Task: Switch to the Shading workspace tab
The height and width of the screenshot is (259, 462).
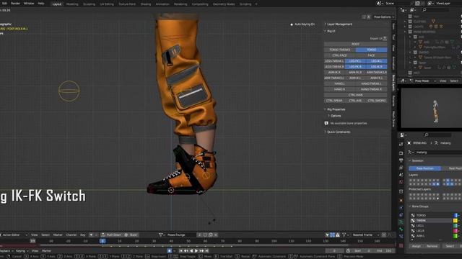Action: tap(146, 4)
